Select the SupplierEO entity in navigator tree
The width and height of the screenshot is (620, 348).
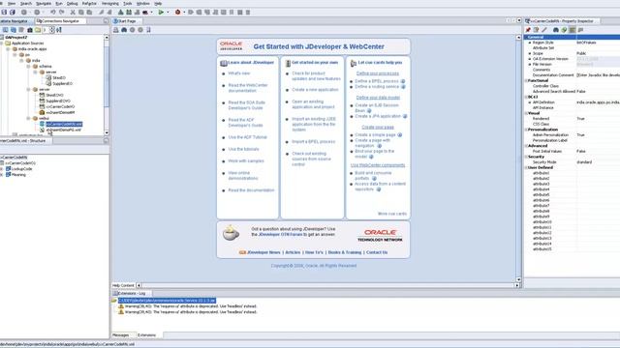[62, 84]
